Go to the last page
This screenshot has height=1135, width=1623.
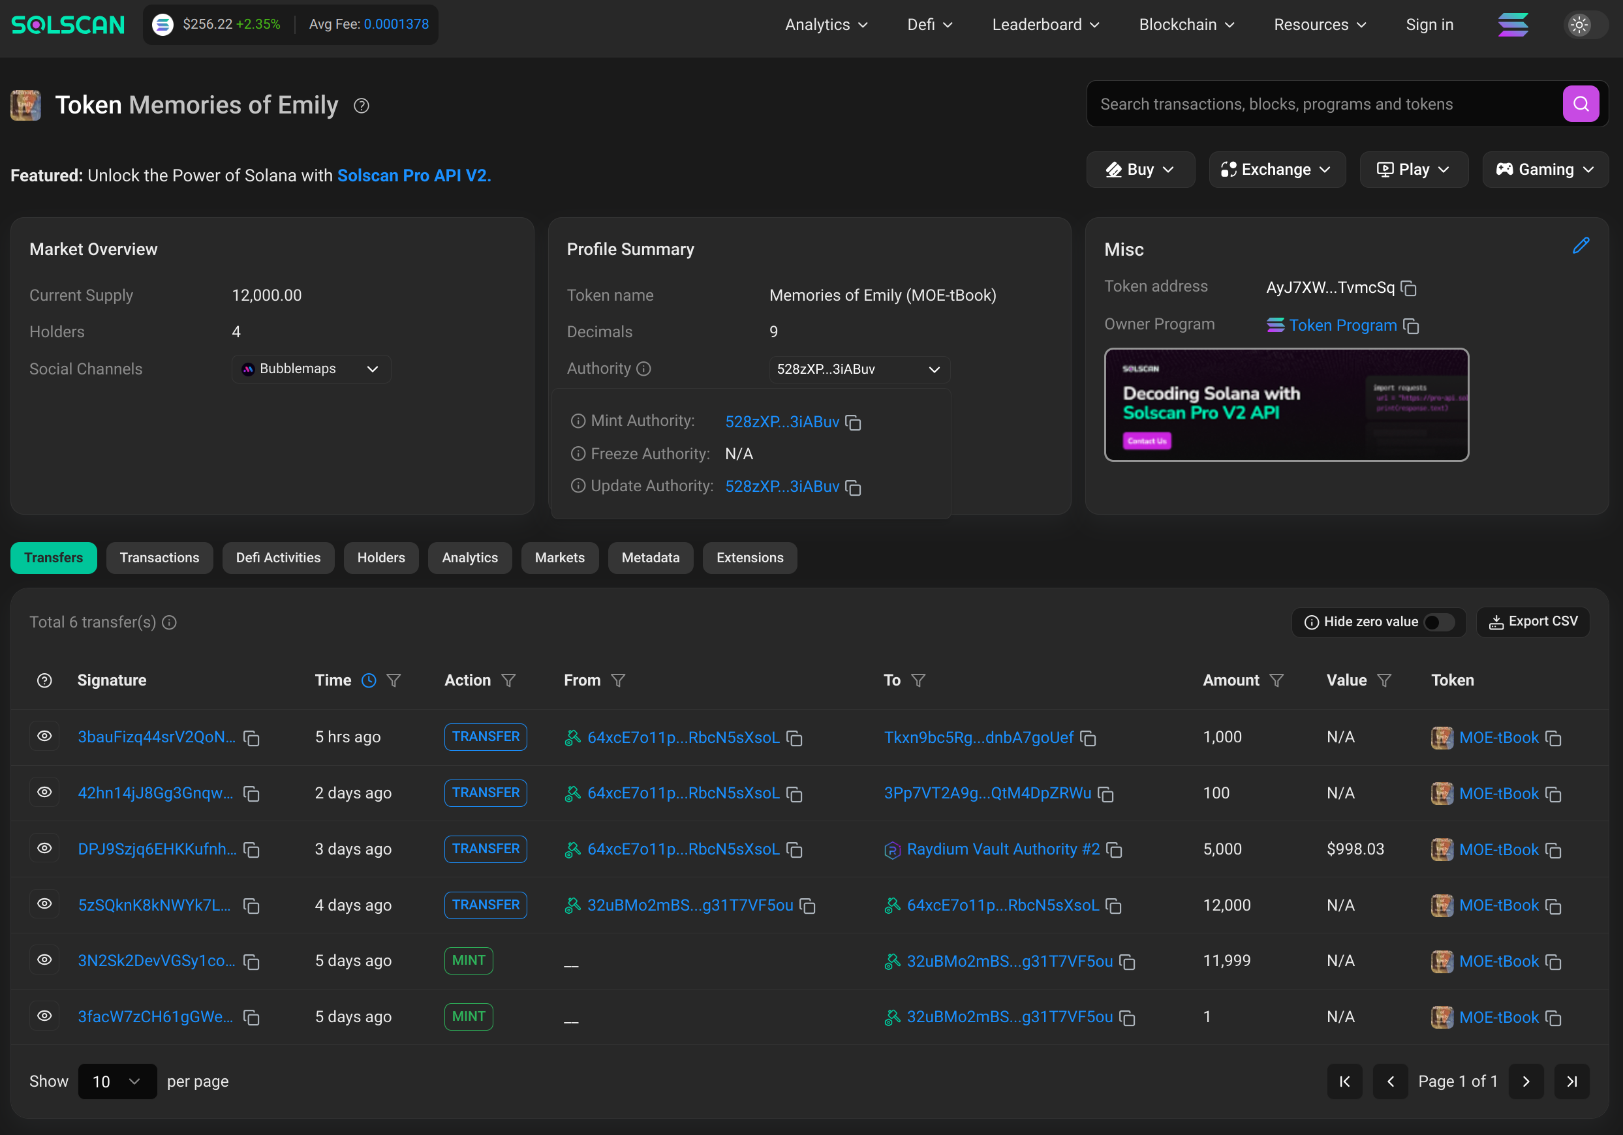pyautogui.click(x=1571, y=1082)
